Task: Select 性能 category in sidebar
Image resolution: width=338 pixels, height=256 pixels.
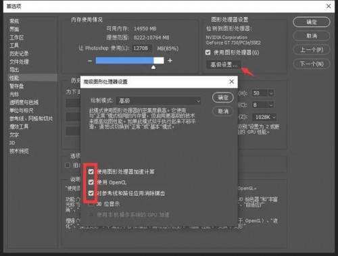Action: 32,78
